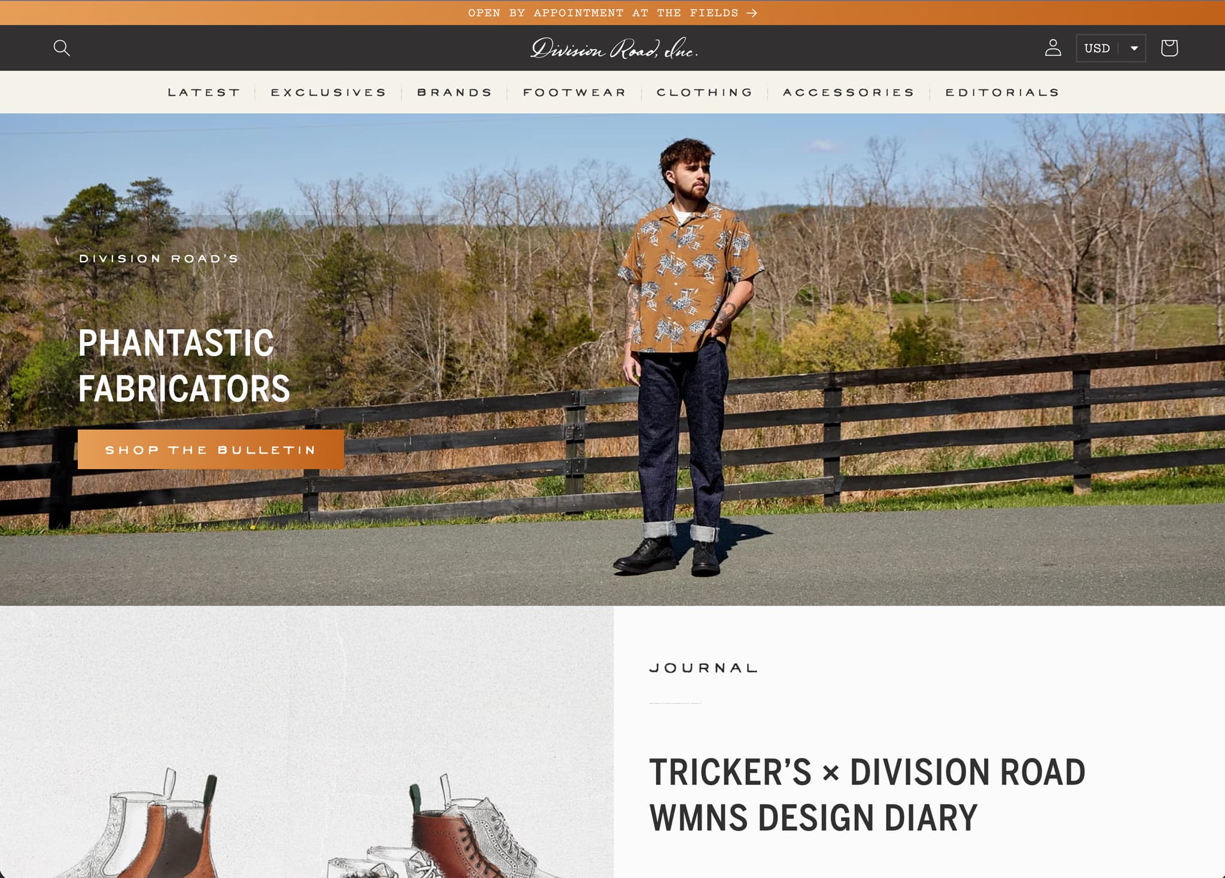The image size is (1225, 878).
Task: Browse the Accessories category
Action: [x=849, y=92]
